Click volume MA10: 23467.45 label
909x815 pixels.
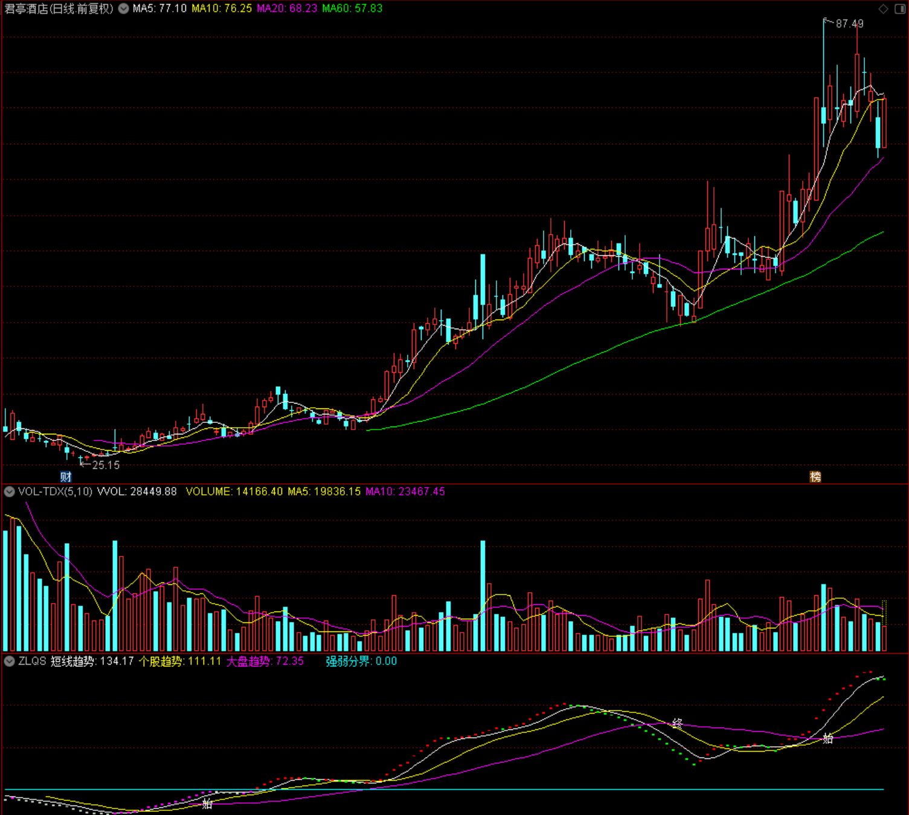tap(405, 491)
